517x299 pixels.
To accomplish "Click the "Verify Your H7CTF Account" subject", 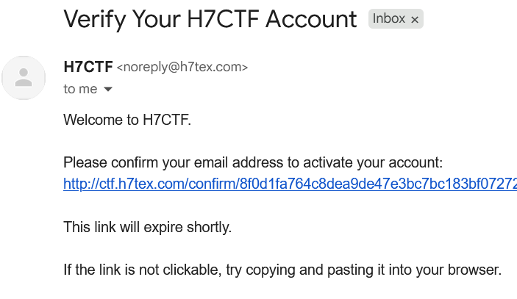I will pos(210,18).
